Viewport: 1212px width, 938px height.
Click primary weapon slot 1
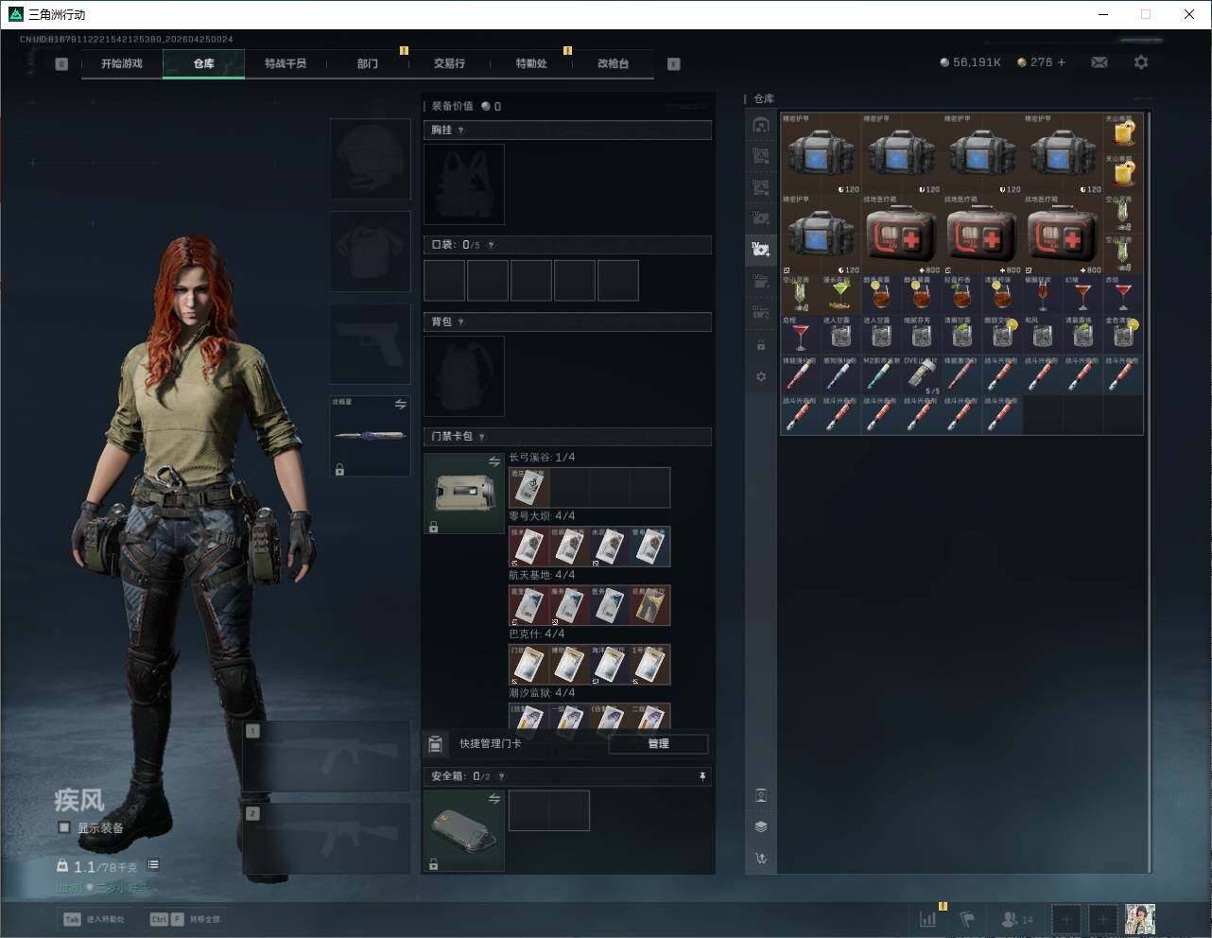(327, 756)
